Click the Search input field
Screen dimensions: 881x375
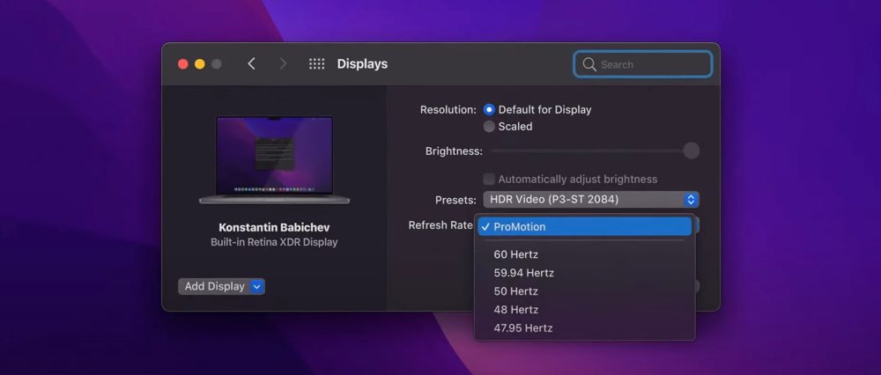[650, 64]
